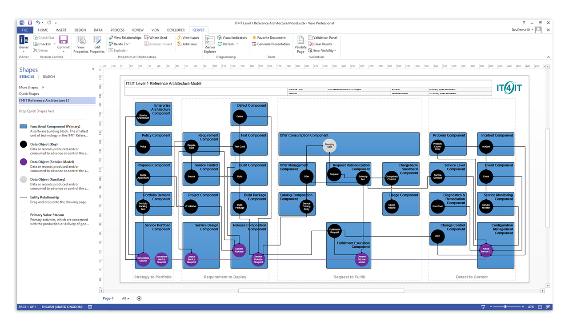The height and width of the screenshot is (330, 569).
Task: Click the Save icon in title bar
Action: (x=30, y=23)
